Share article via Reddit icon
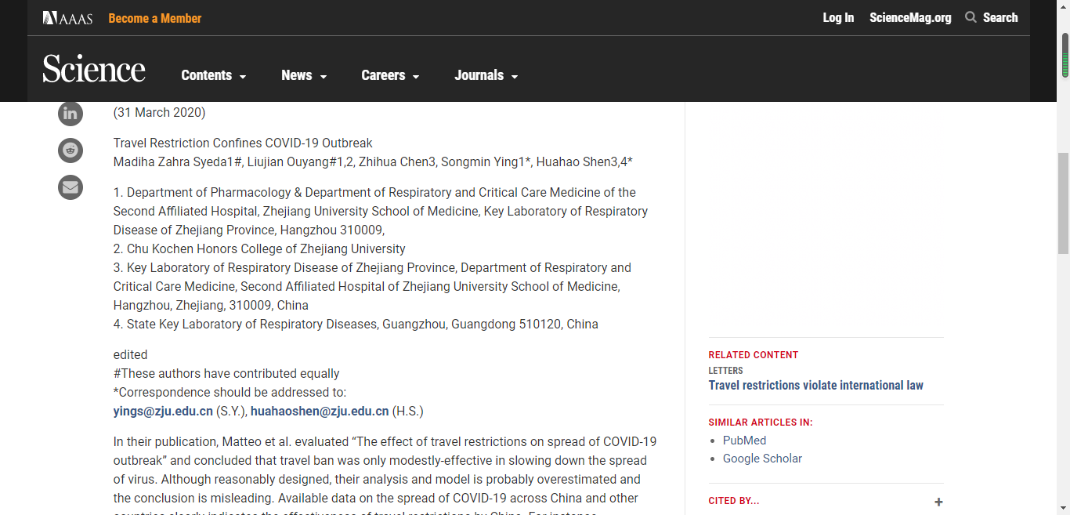This screenshot has width=1070, height=515. point(70,151)
